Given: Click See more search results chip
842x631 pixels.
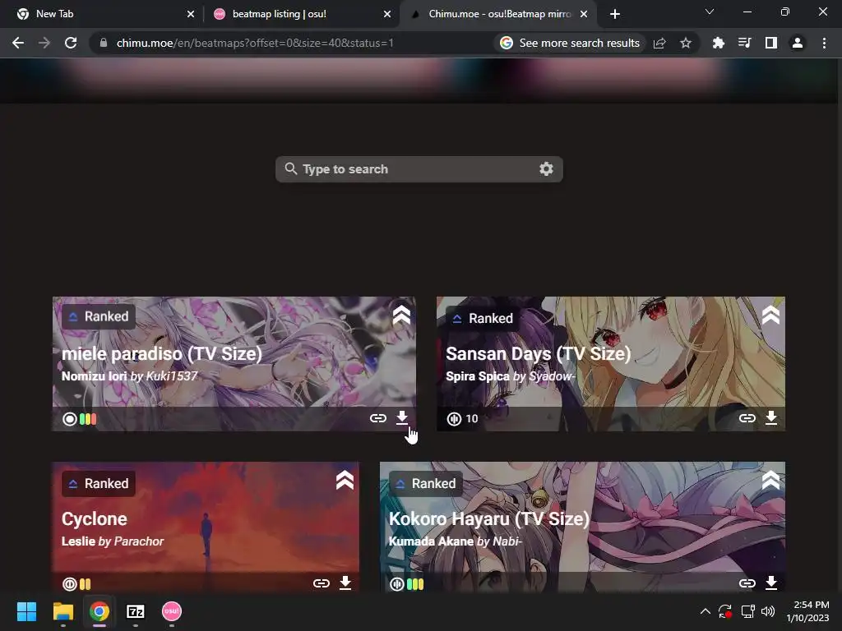Looking at the screenshot, I should click(571, 43).
